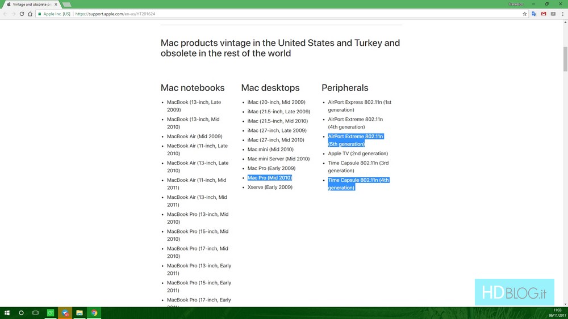Viewport: 568px width, 319px height.
Task: Click 'MacBook Air (11-inch, Late 2010)' item
Action: (198, 150)
